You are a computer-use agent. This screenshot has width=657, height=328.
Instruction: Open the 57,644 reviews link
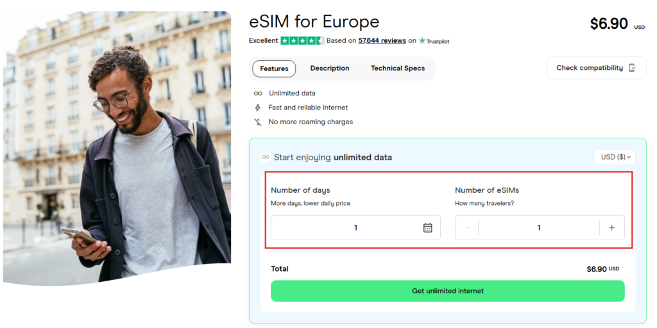[382, 40]
